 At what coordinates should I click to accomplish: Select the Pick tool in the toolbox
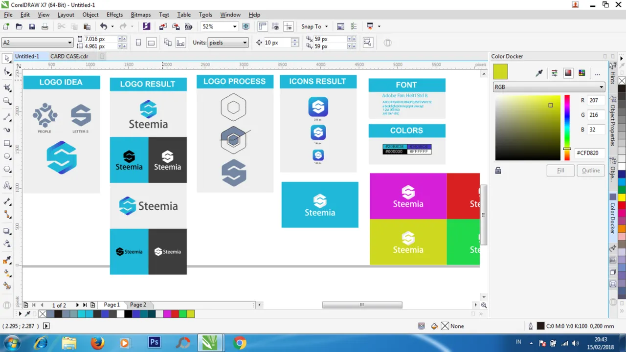[7, 59]
